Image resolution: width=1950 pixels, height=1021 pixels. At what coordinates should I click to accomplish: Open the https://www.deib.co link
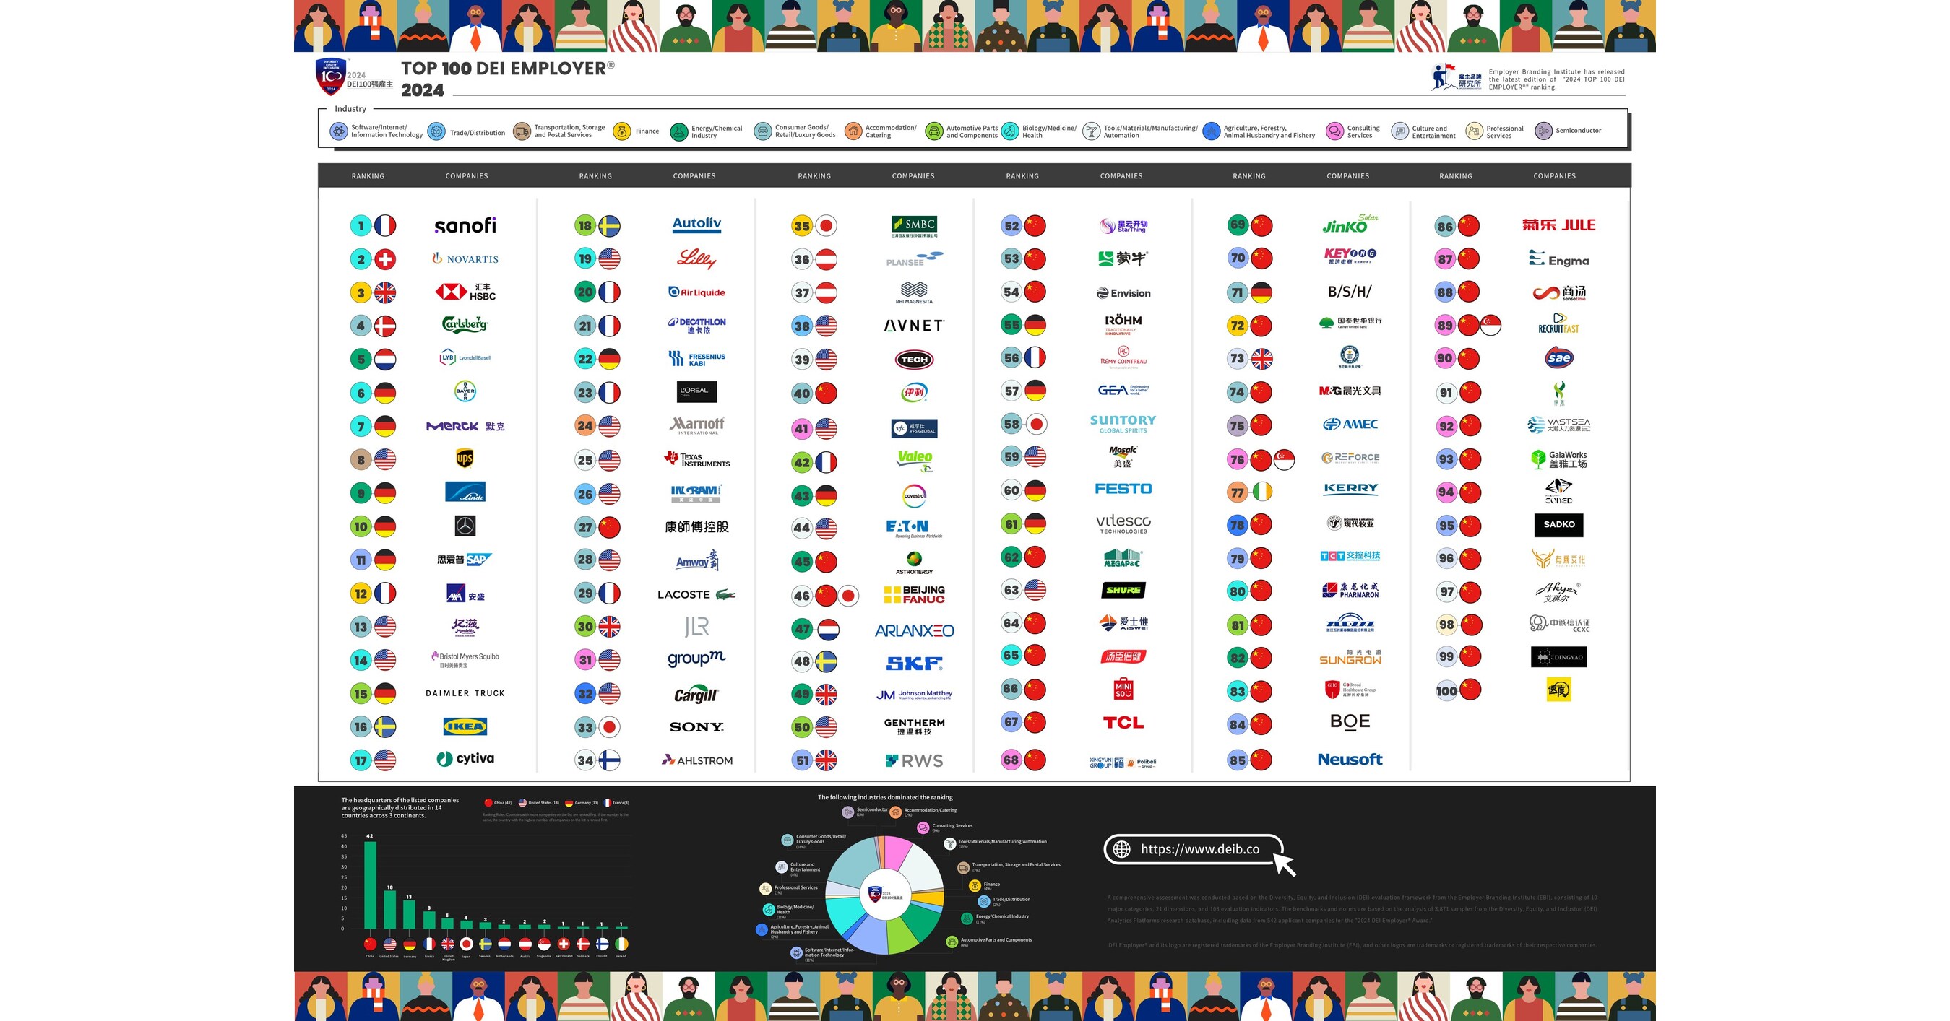coord(1200,849)
